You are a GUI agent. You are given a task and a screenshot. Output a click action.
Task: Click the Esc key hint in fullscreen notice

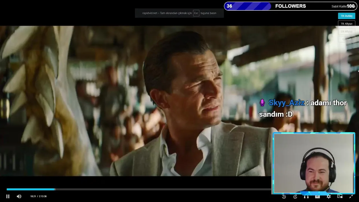click(196, 13)
